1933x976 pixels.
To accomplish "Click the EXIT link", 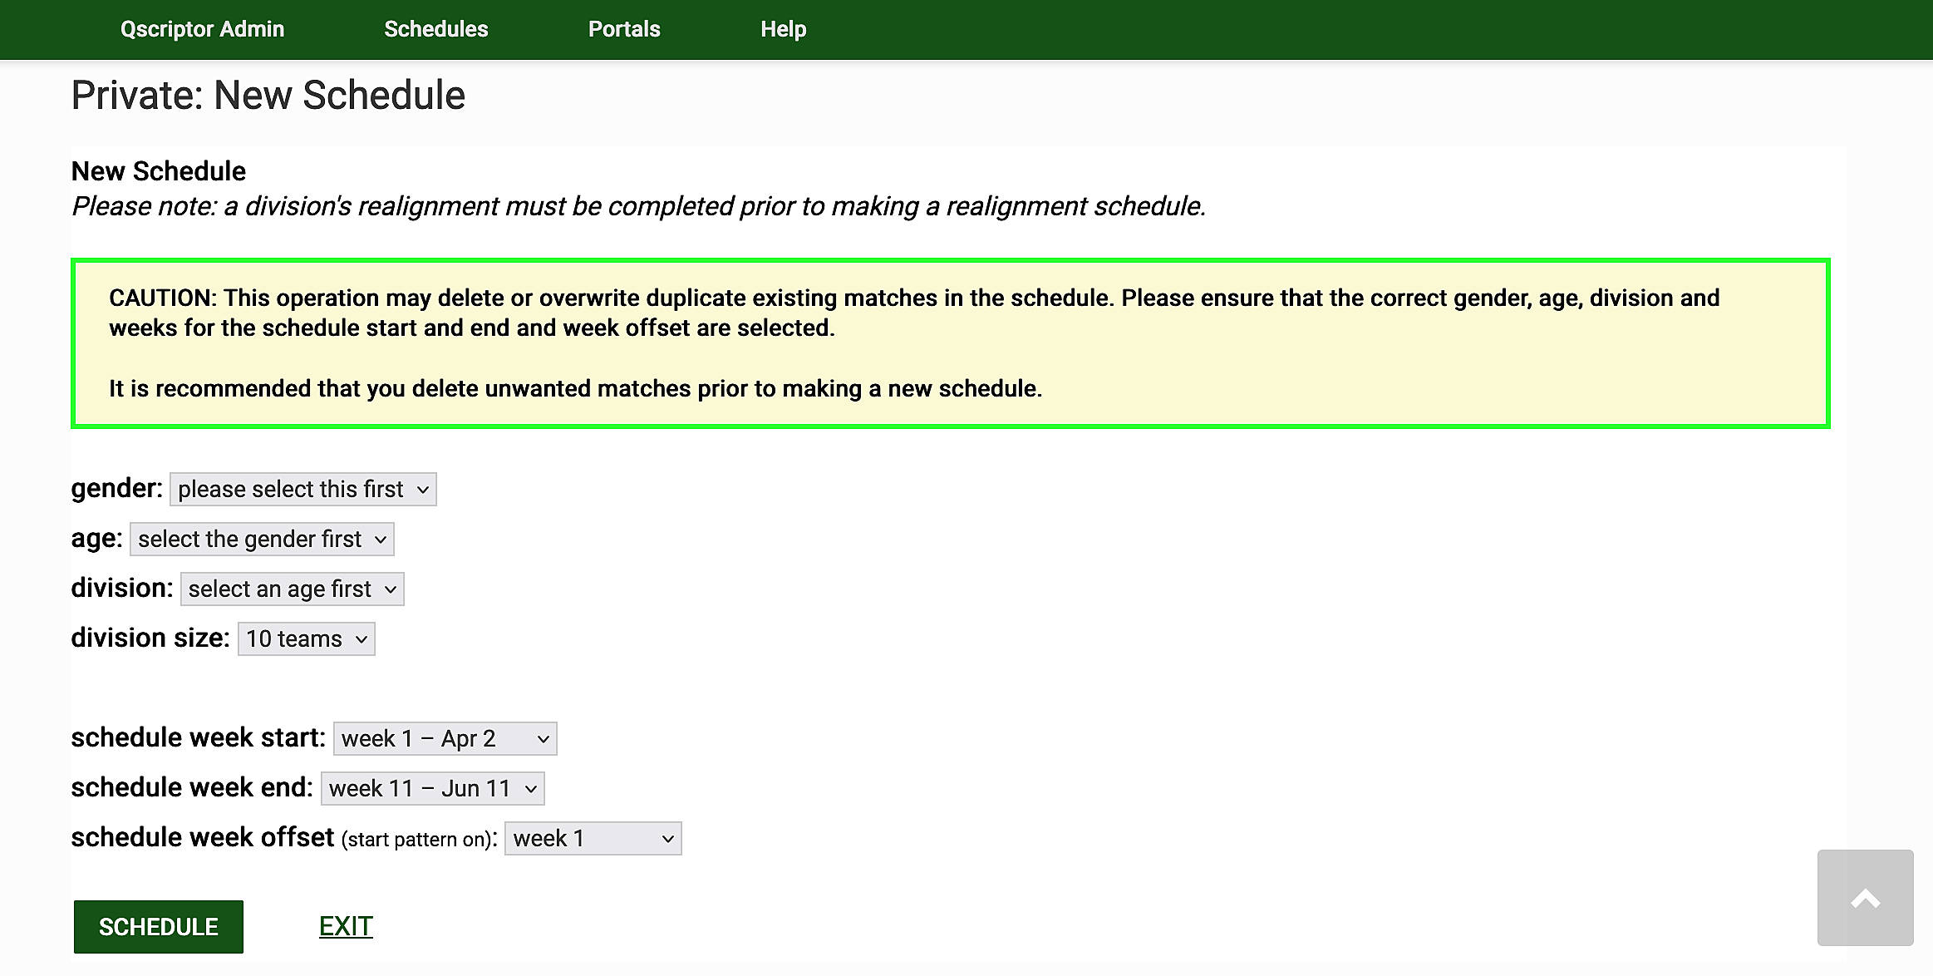I will coord(346,926).
